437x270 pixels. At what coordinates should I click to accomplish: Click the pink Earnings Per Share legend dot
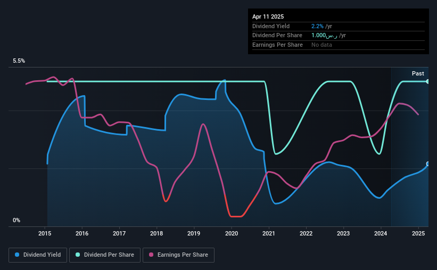click(151, 255)
